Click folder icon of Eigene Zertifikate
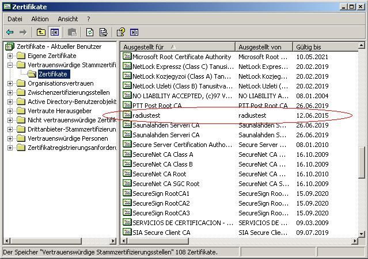 pos(21,56)
